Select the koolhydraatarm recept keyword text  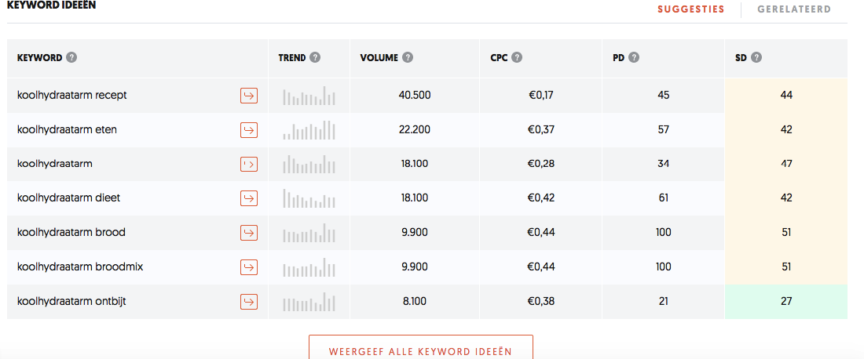pos(72,95)
